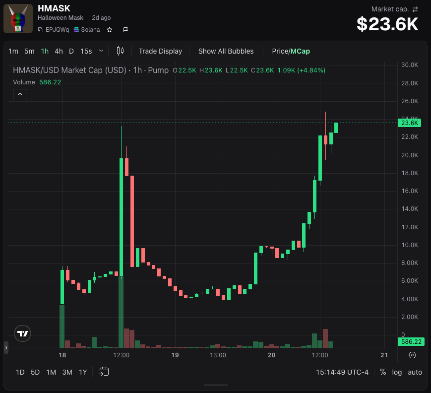Screen dimensions: 431x393
Task: Set range to 5D
Action: click(35, 372)
